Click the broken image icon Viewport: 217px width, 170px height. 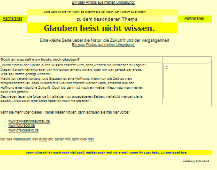click(167, 67)
